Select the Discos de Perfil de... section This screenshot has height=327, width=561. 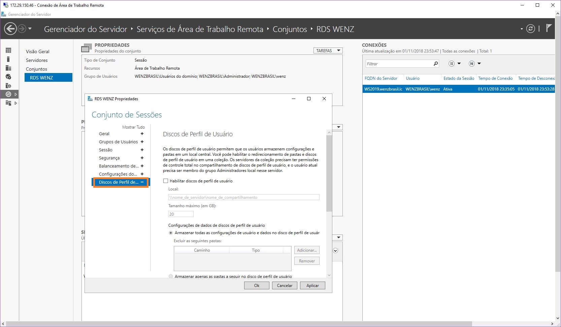click(121, 182)
